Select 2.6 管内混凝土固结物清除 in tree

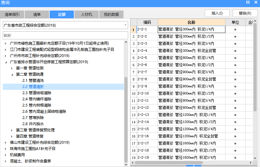[44, 112]
